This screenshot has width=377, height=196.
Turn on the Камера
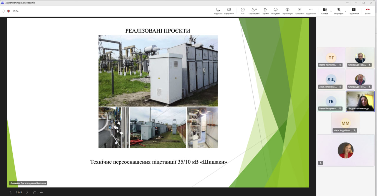tap(325, 11)
